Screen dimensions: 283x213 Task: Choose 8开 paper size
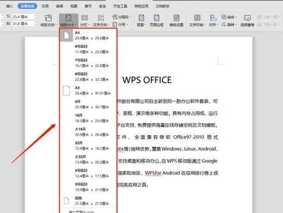pos(88,104)
